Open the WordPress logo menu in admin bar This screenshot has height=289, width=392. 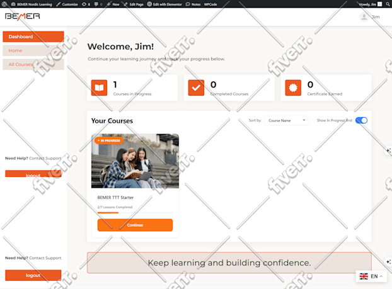click(4, 4)
